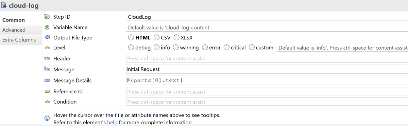The height and width of the screenshot is (126, 408).
Task: Click into the Header field
Action: tap(267, 58)
